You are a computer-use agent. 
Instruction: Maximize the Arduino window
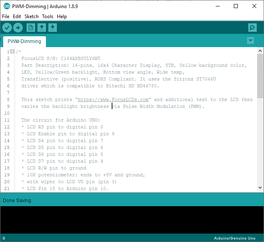[x=236, y=6]
